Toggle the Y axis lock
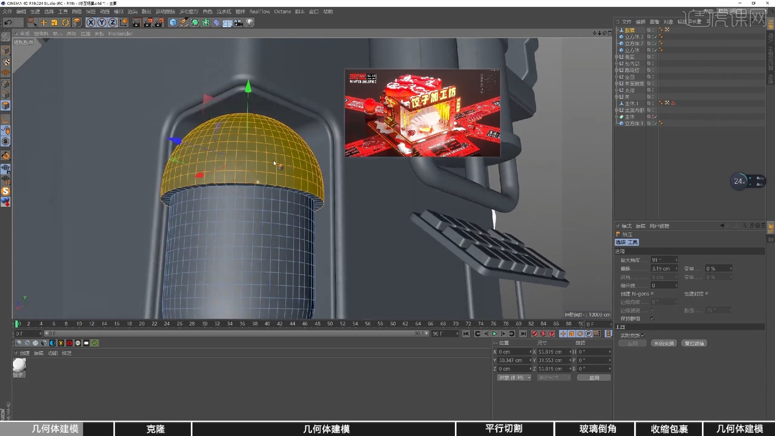The image size is (775, 436). coord(102,23)
